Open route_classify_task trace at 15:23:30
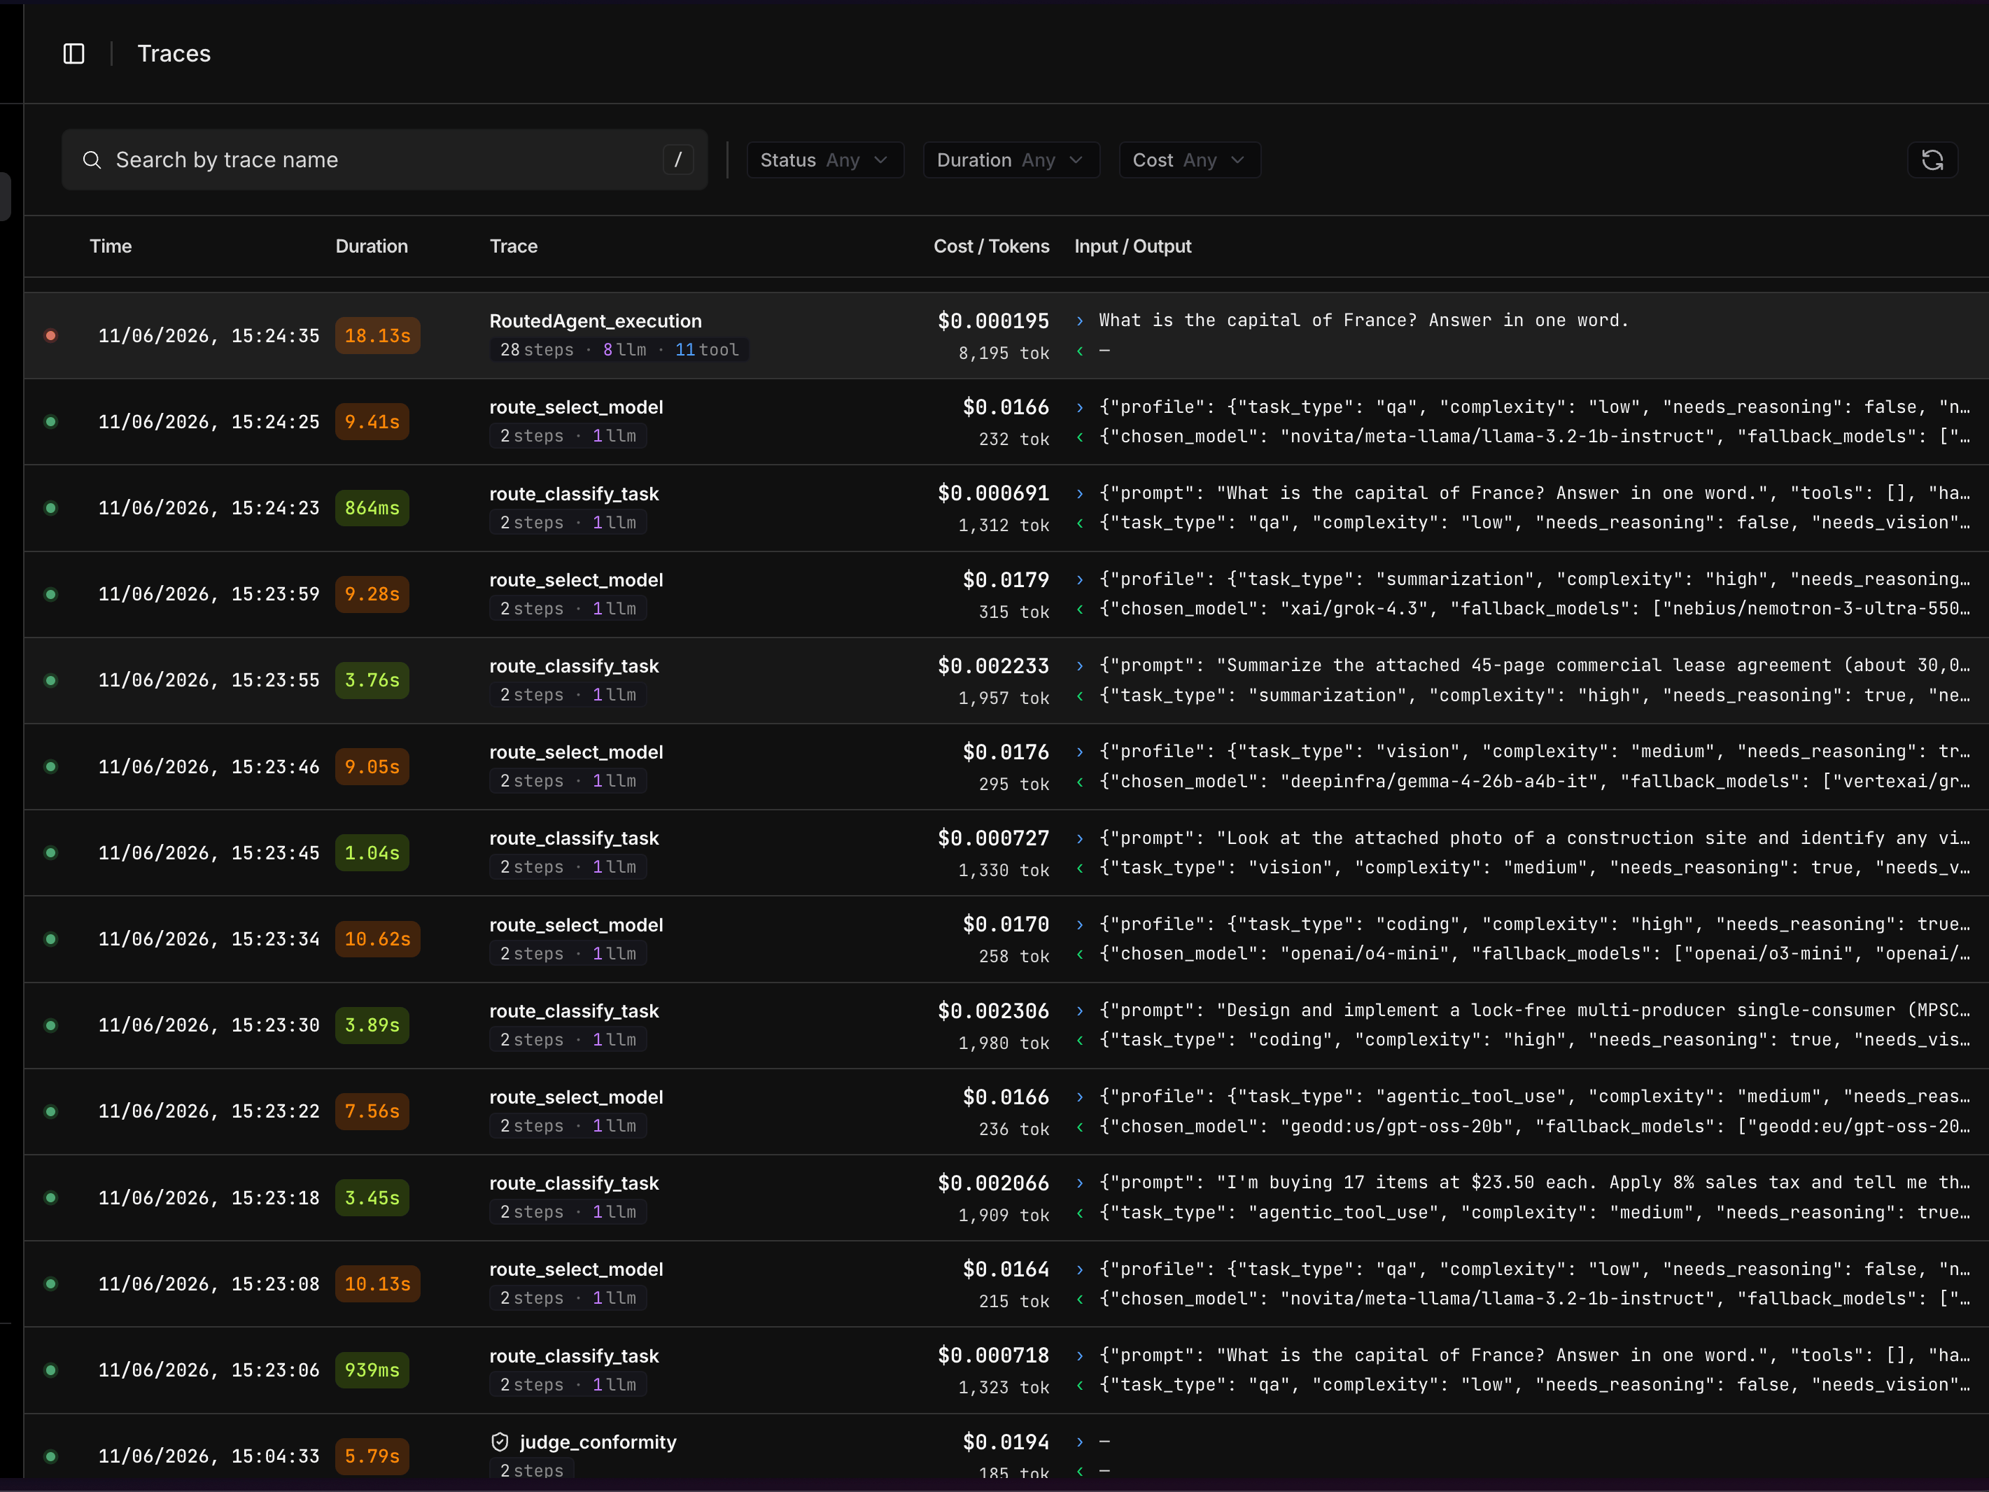Image resolution: width=1989 pixels, height=1492 pixels. pyautogui.click(x=574, y=1011)
